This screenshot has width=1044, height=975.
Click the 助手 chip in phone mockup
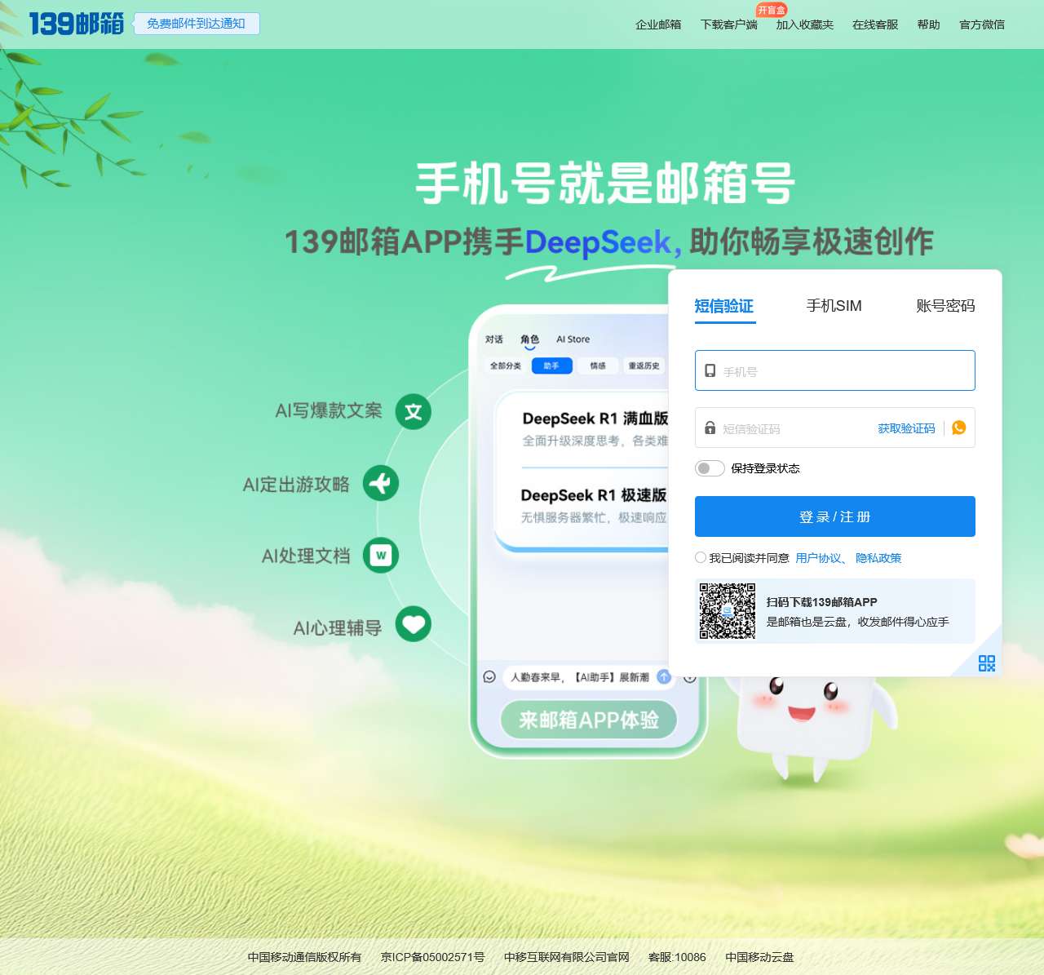[552, 366]
